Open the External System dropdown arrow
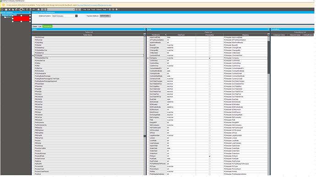This screenshot has width=316, height=177. (x=76, y=16)
